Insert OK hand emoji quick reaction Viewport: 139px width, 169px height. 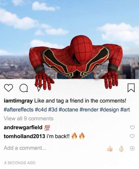[121, 149]
